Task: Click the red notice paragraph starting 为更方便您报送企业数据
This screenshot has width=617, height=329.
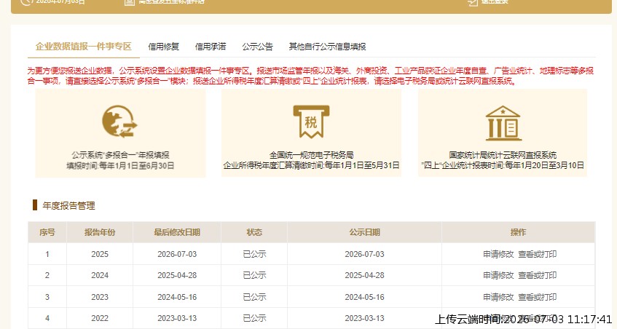Action: click(x=310, y=76)
